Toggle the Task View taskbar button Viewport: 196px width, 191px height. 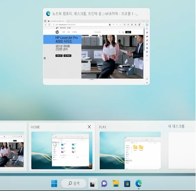pos(93,183)
